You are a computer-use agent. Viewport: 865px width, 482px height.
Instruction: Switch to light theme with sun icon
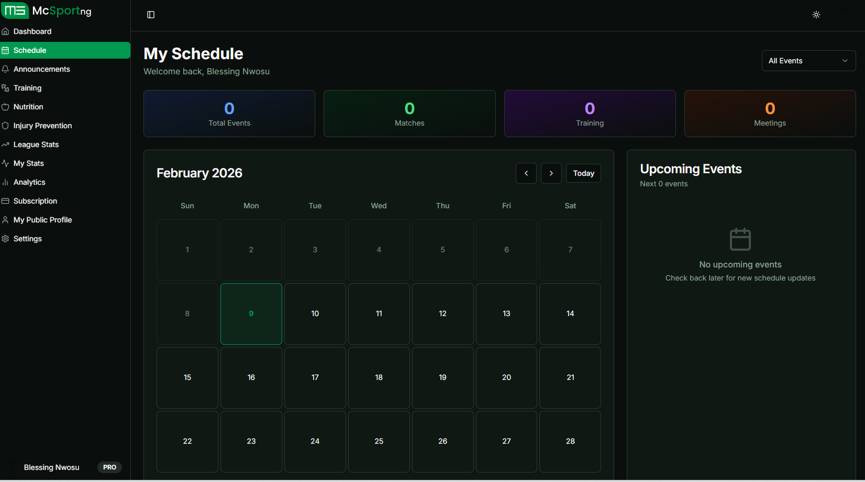point(816,14)
